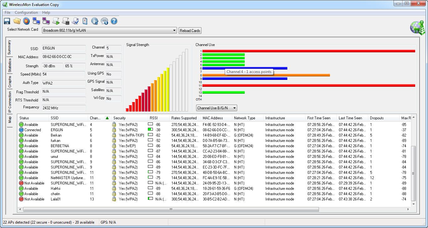Toggle the Channel column sort arrow
Viewport: 428px width, 228px height.
[x=107, y=118]
